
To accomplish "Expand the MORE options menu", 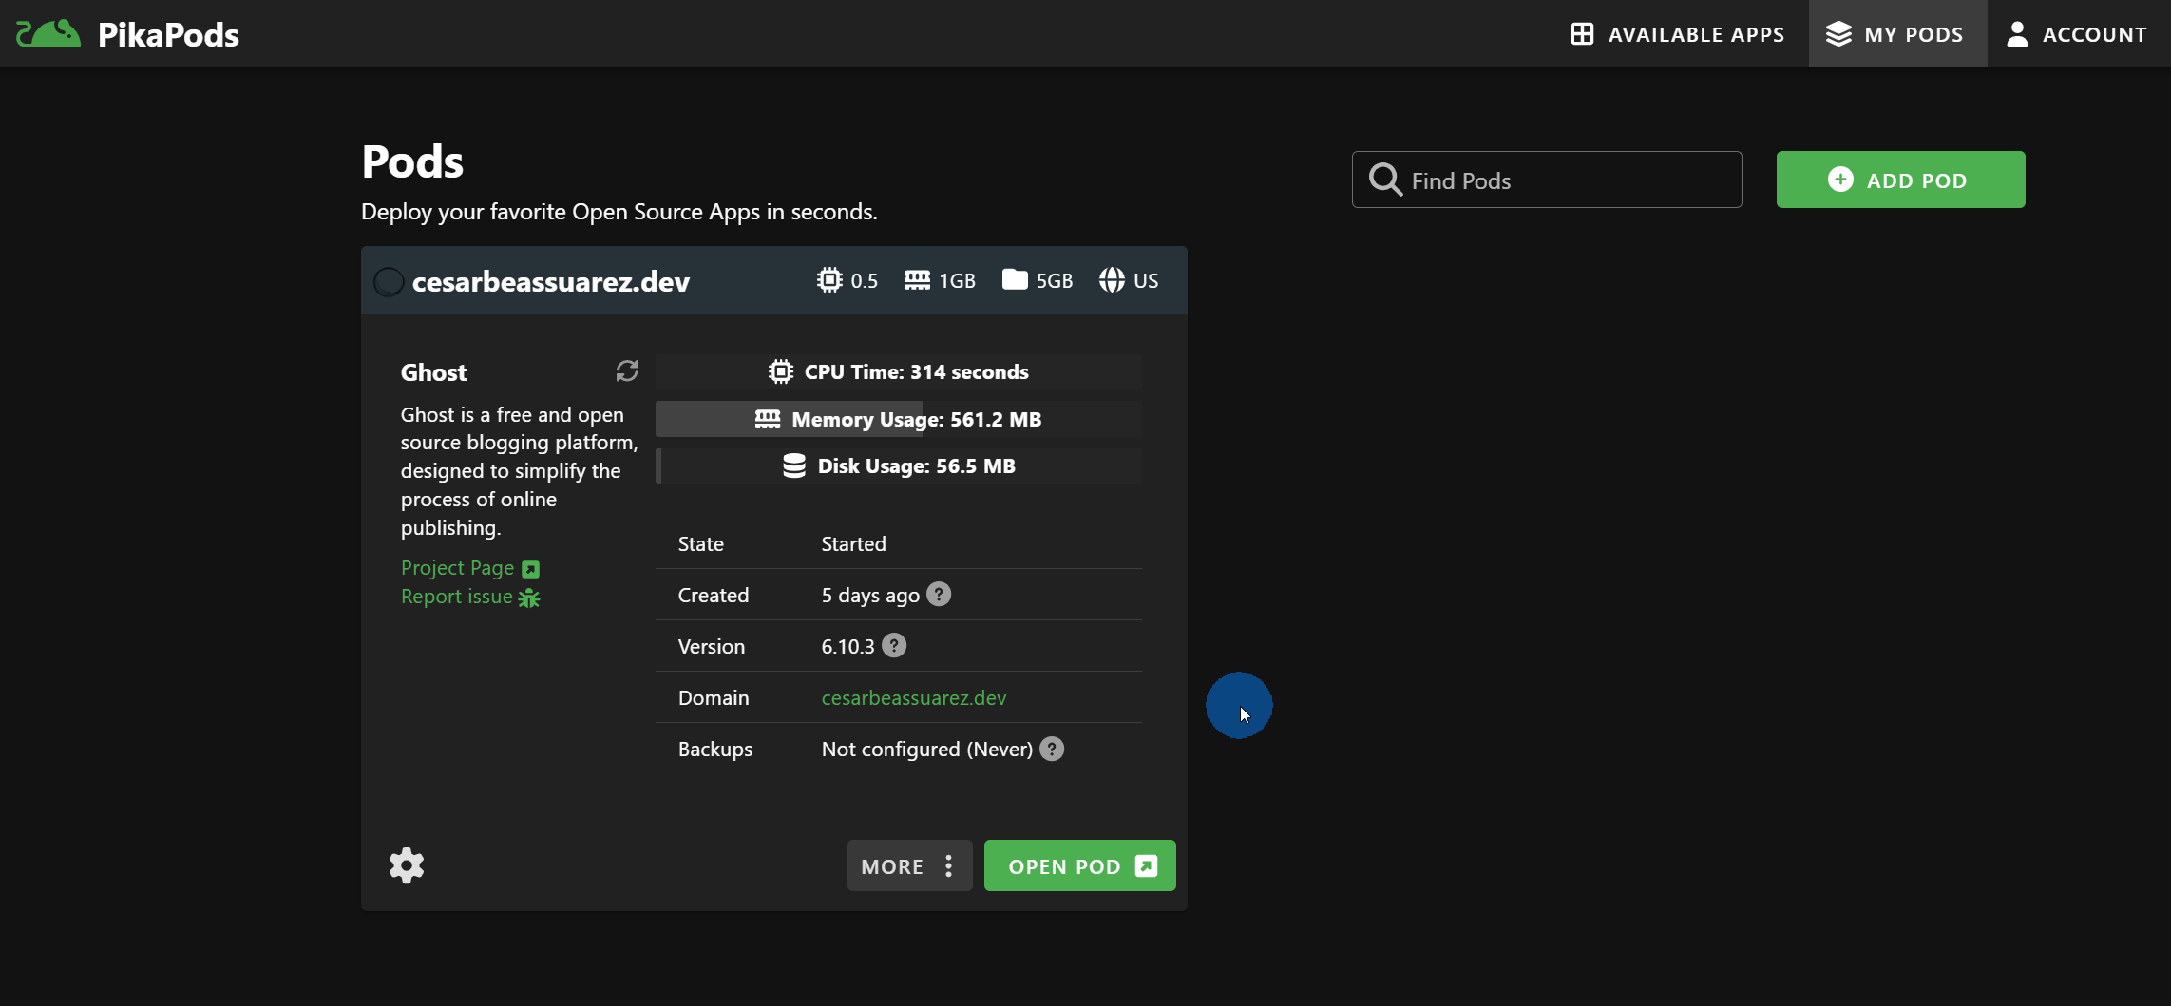I will pyautogui.click(x=909, y=865).
